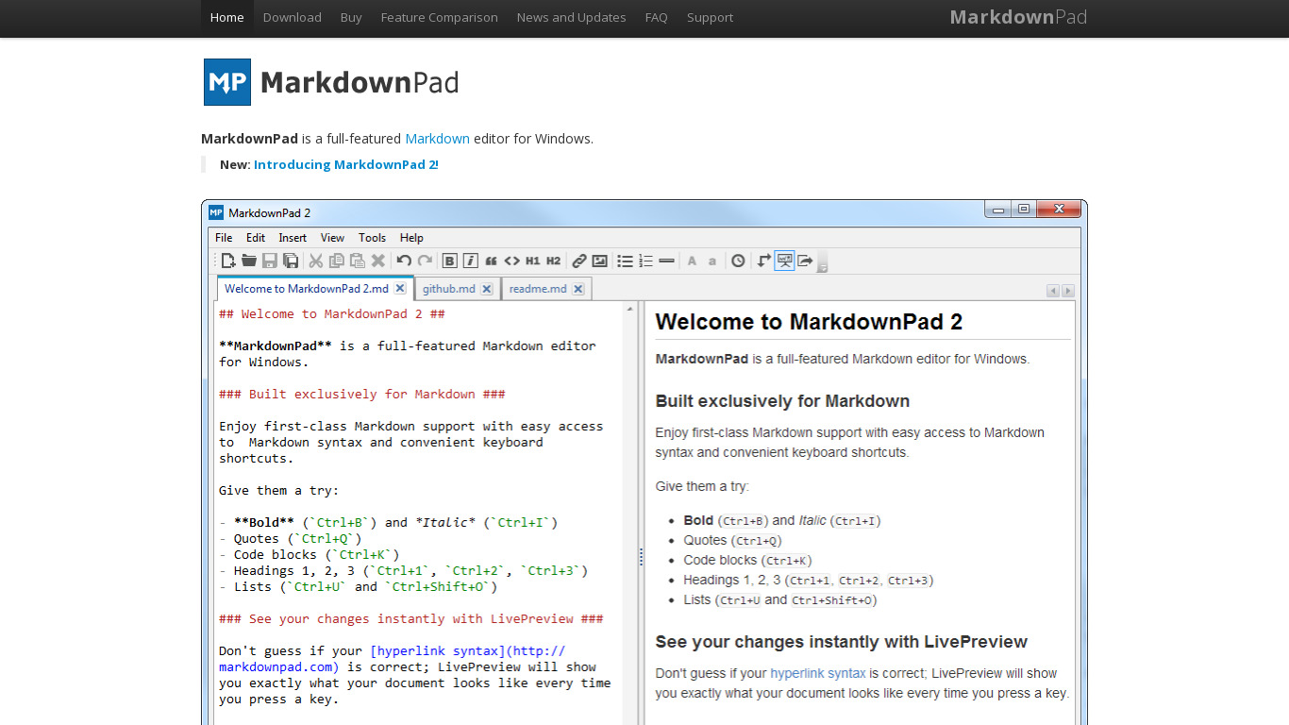Apply Italic formatting from toolbar
Screen dimensions: 1289x725
tap(470, 261)
